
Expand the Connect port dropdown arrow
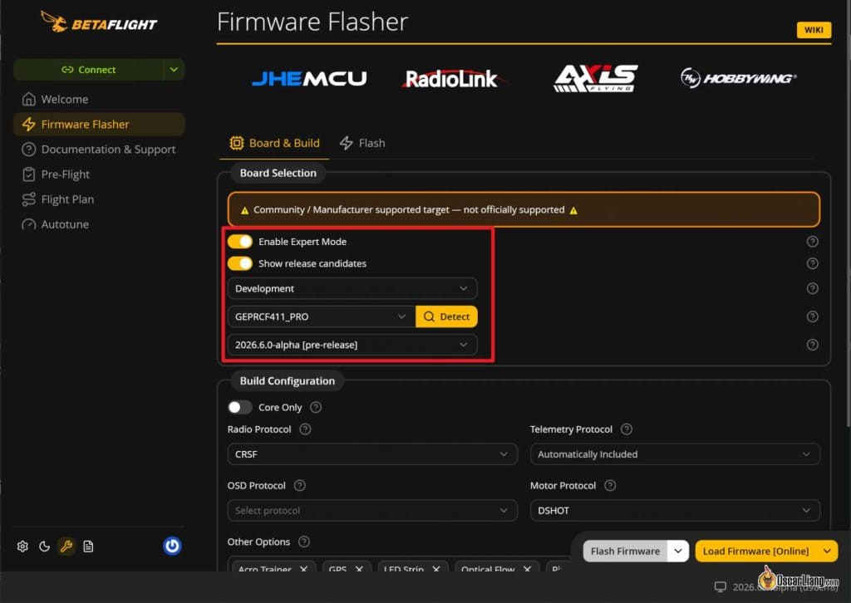pyautogui.click(x=174, y=70)
